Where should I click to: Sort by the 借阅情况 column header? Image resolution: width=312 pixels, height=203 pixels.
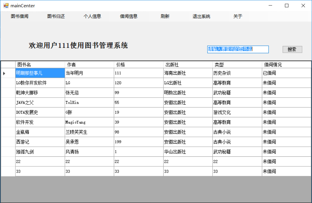pyautogui.click(x=286, y=65)
